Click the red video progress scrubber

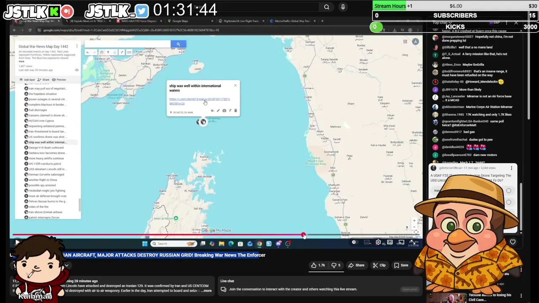[x=304, y=235]
